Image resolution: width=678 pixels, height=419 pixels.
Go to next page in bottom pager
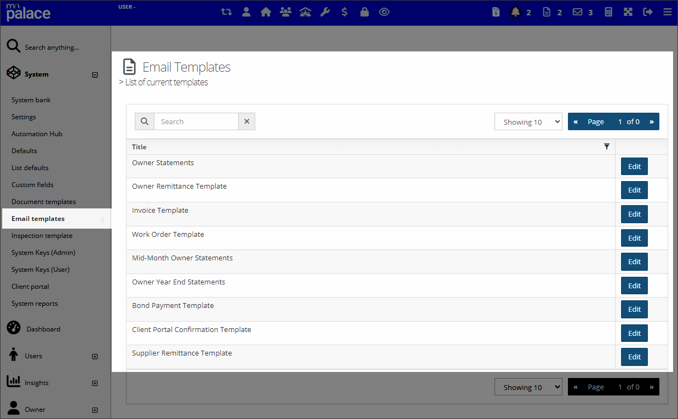click(651, 387)
